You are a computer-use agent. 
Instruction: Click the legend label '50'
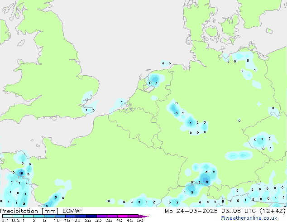pyautogui.click(x=140, y=220)
